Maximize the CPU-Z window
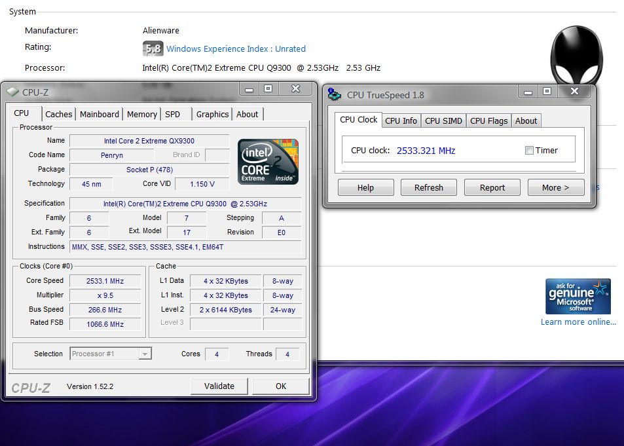The width and height of the screenshot is (624, 446). click(x=268, y=89)
